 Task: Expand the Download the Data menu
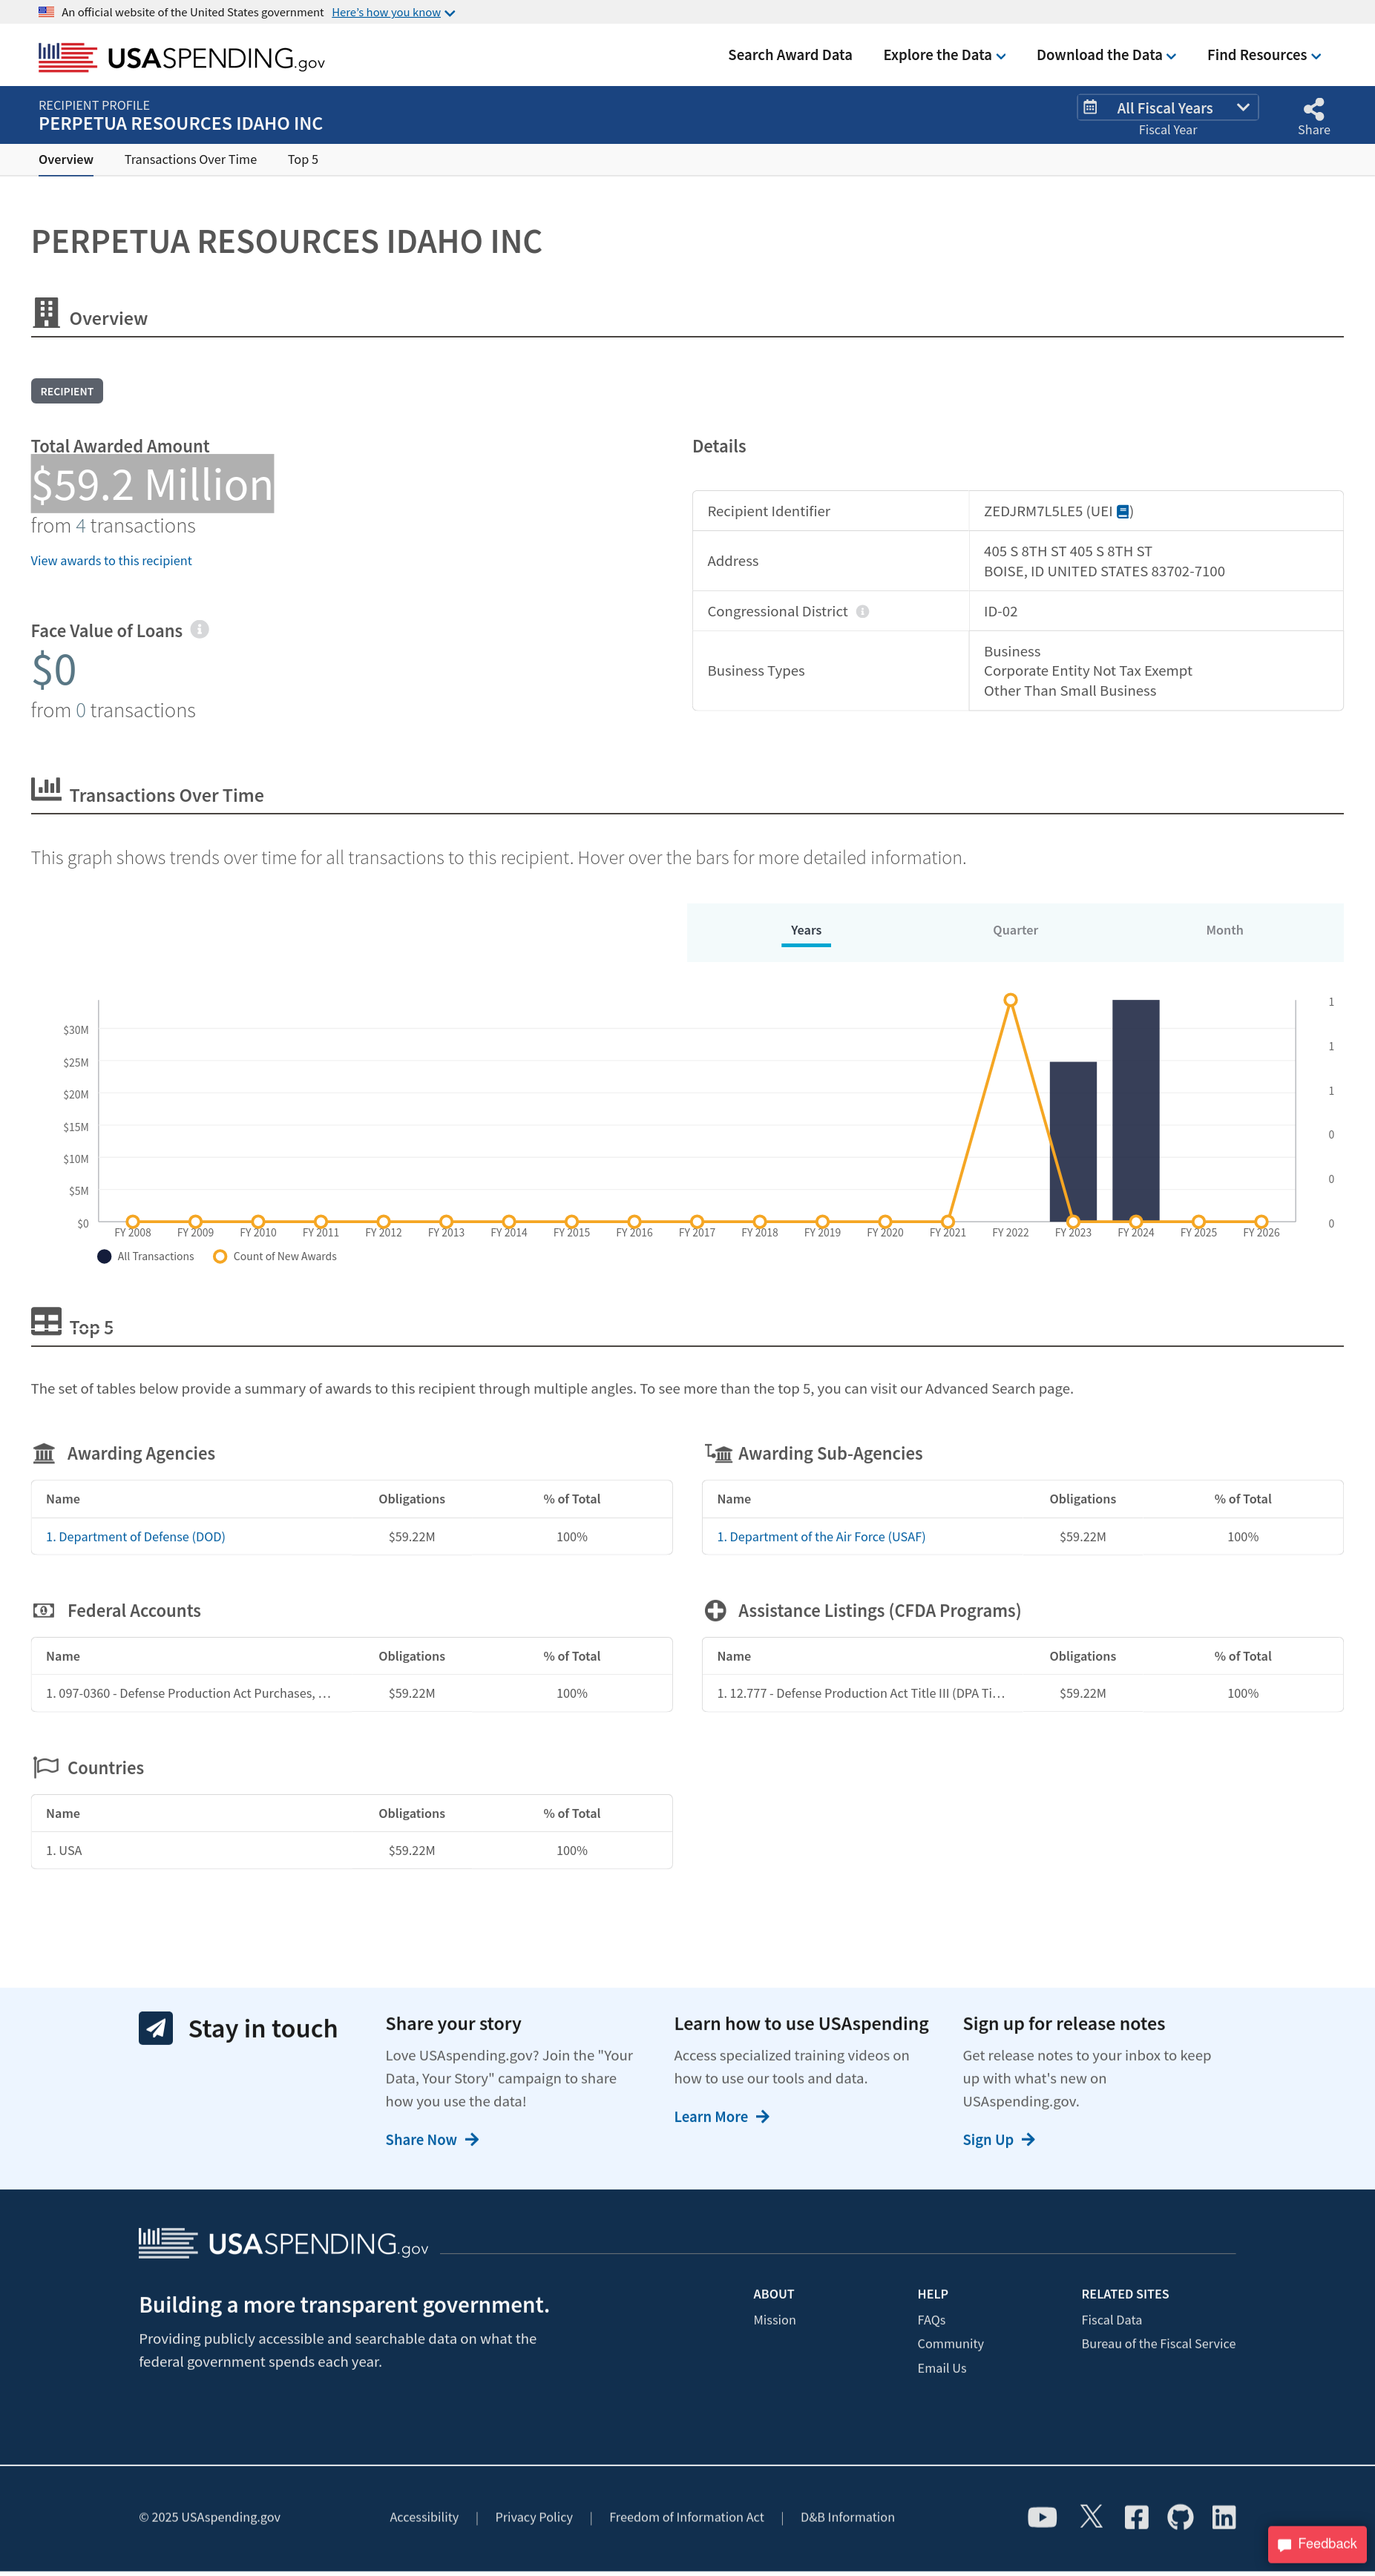coord(1106,55)
